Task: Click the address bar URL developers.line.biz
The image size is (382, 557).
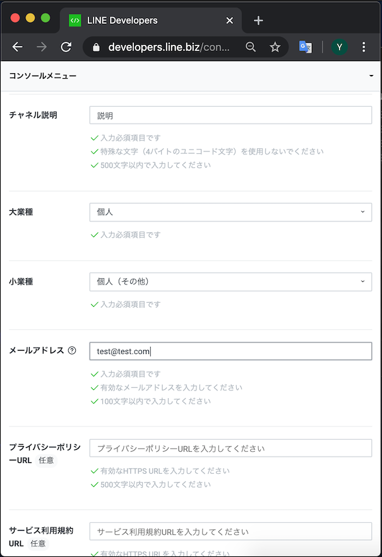Action: [x=169, y=47]
